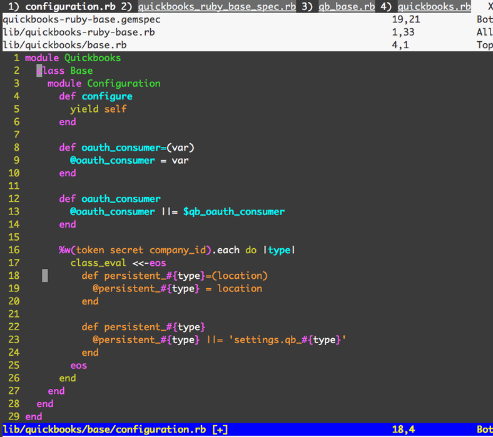Click '@oauth_consumer = var' on line 9
This screenshot has width=493, height=437.
point(130,160)
